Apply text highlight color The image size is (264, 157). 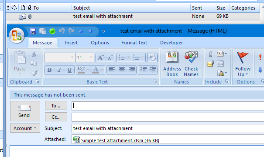click(81, 70)
